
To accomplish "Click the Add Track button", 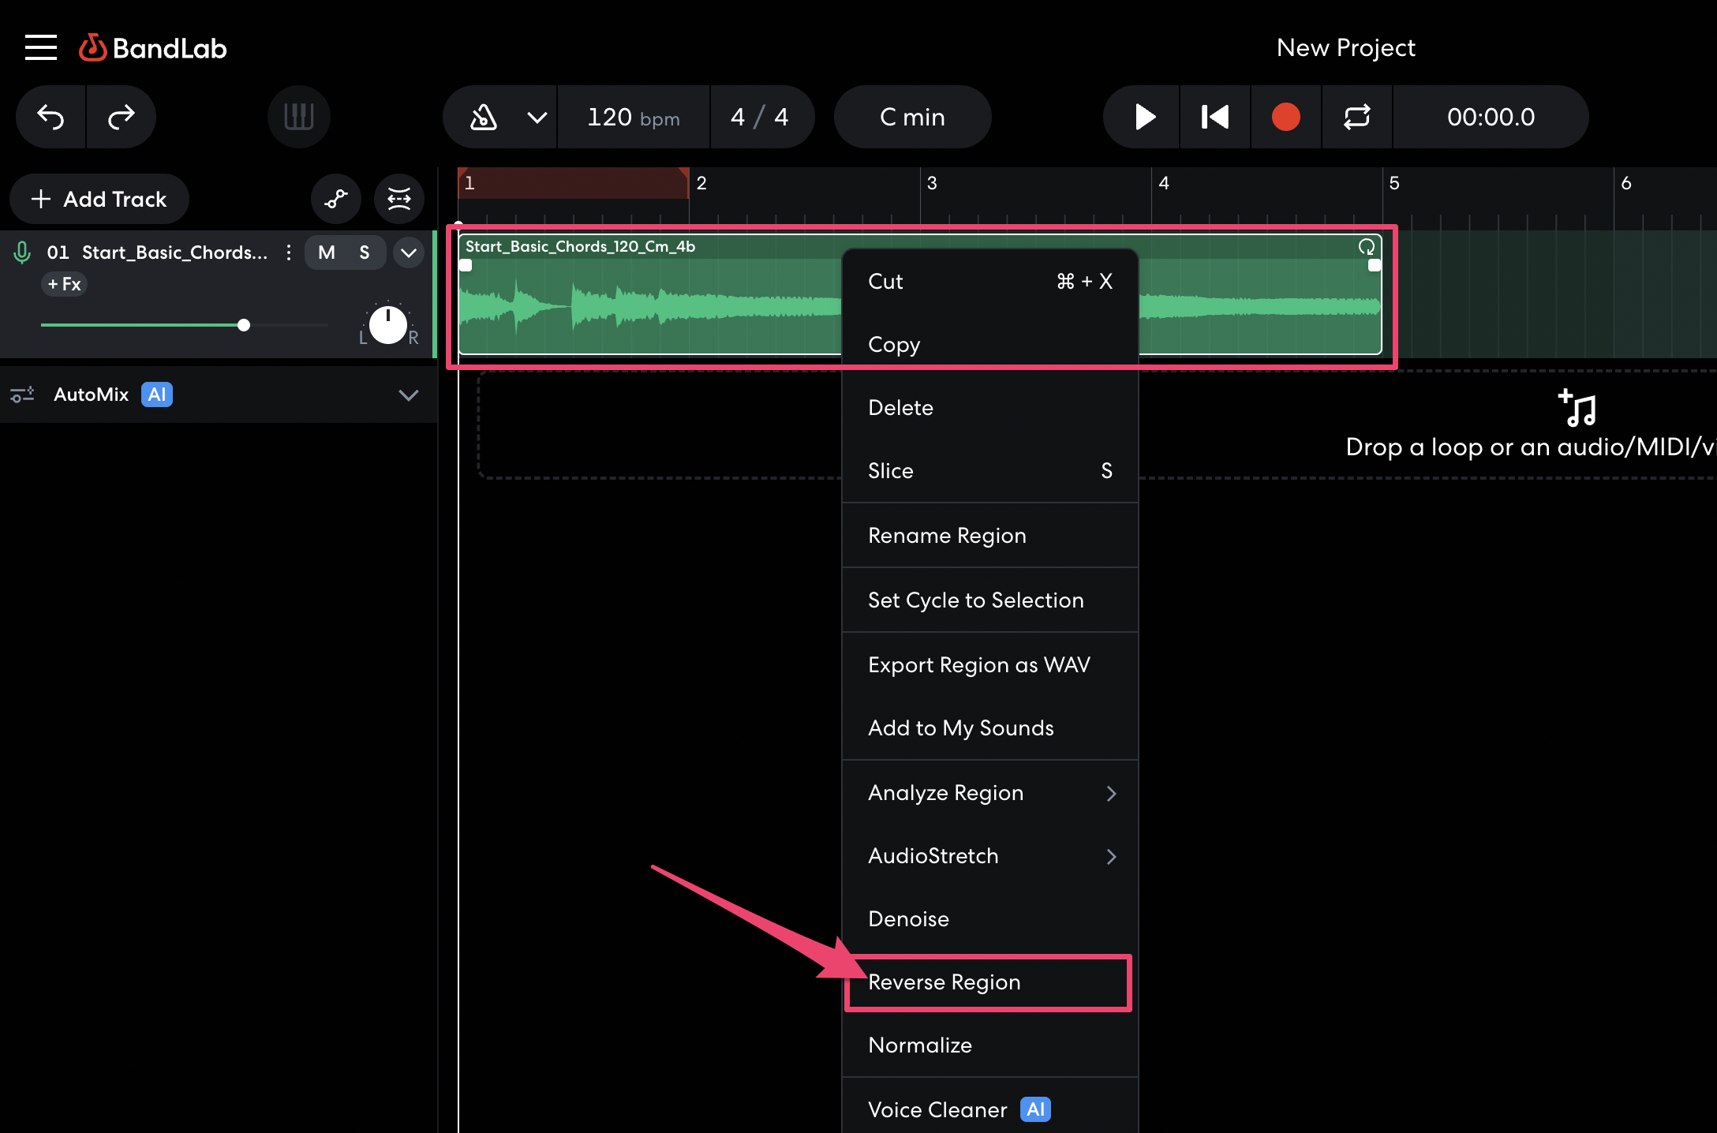I will [x=99, y=199].
